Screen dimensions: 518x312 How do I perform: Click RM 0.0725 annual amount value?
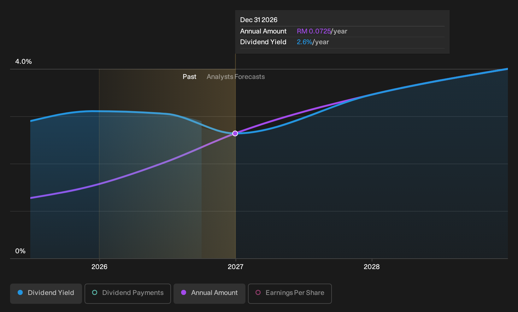click(x=314, y=31)
